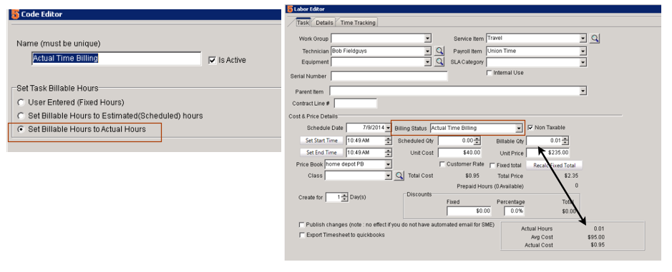Image resolution: width=672 pixels, height=272 pixels.
Task: Open the Billing Status dropdown
Action: coord(519,128)
